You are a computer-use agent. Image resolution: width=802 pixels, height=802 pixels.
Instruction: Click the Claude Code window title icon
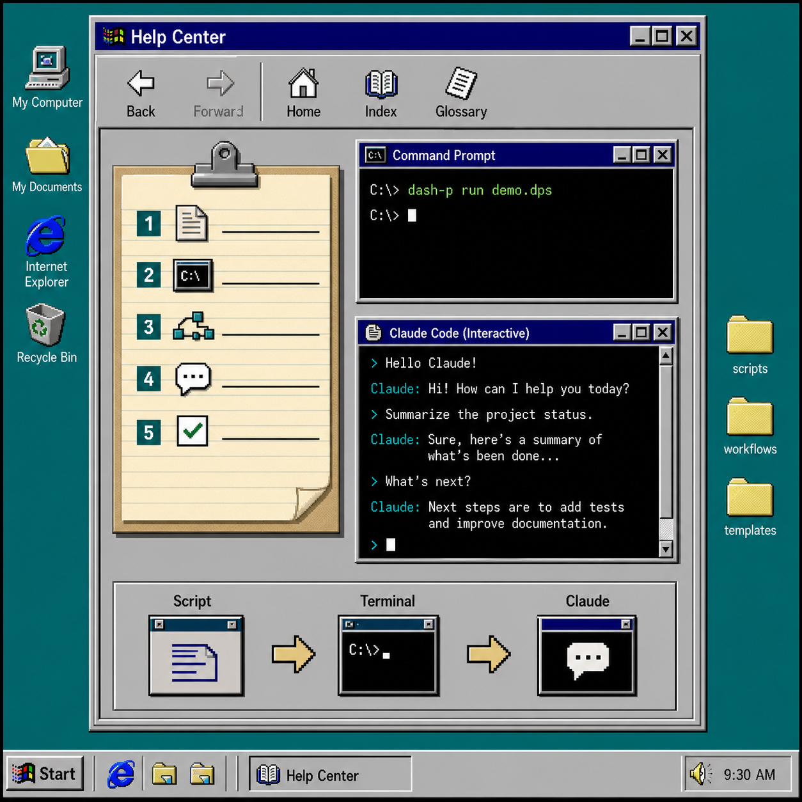(x=373, y=333)
